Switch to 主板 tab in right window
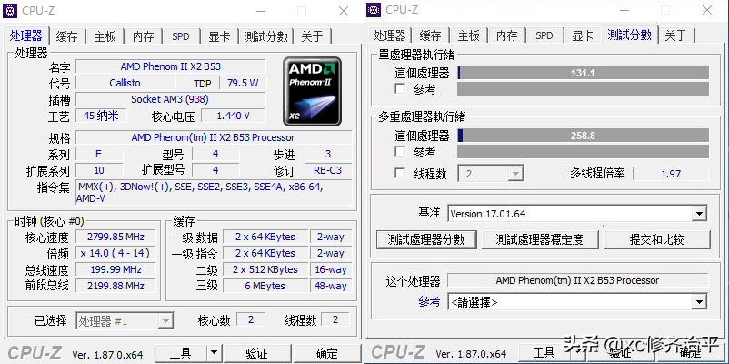729x364 pixels. [469, 35]
